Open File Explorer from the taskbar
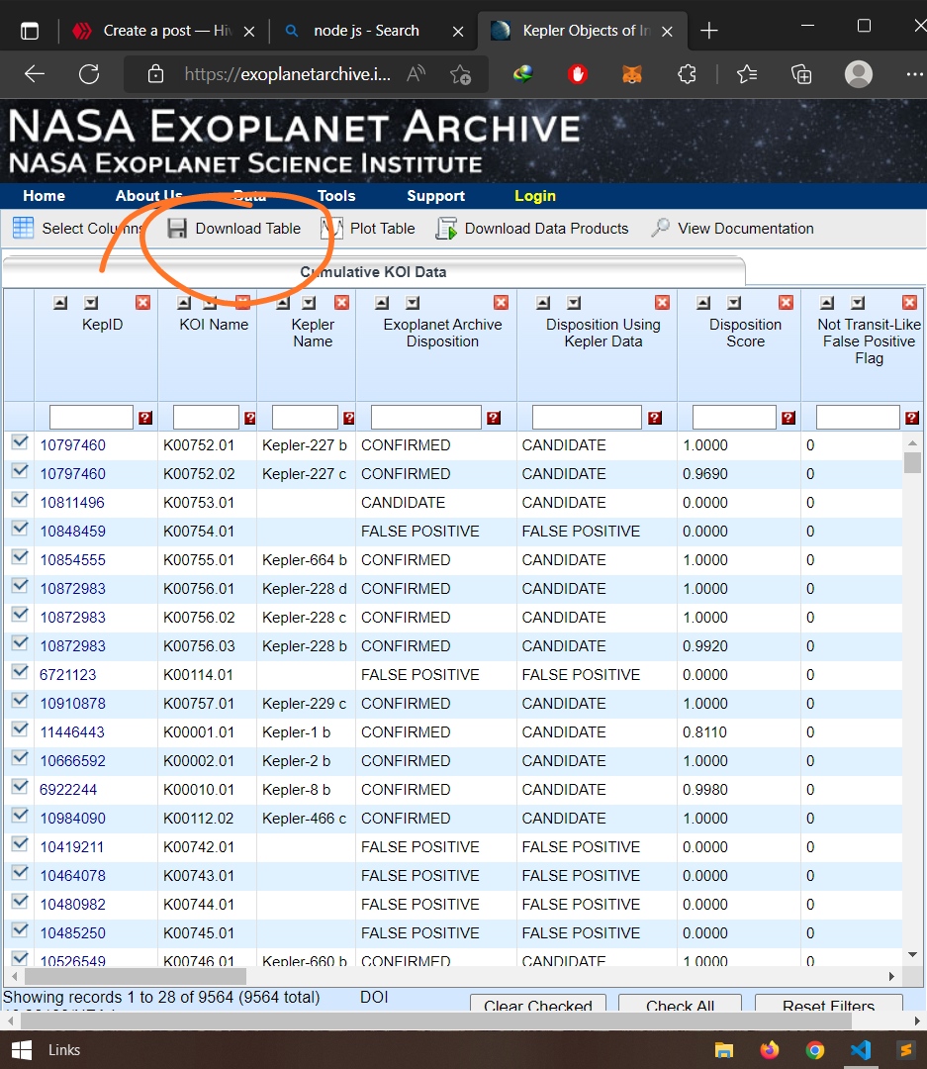Screen dimensions: 927x1069 click(724, 1050)
